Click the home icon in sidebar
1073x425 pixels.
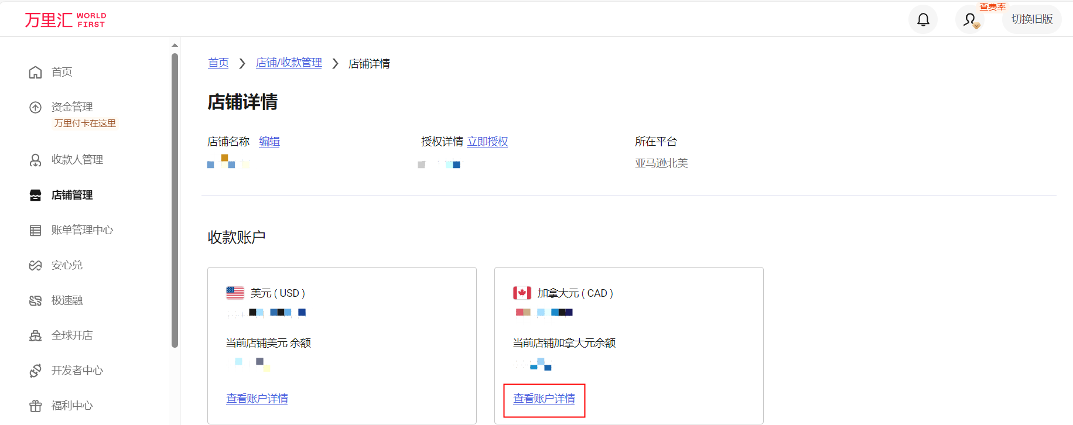(36, 72)
